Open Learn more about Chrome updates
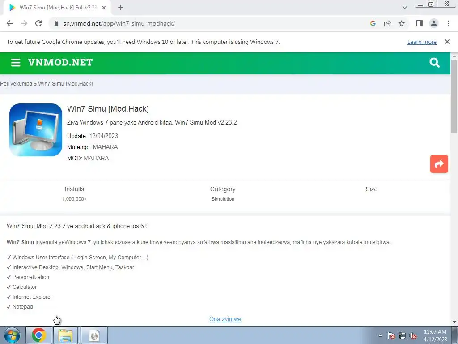This screenshot has height=344, width=458. click(422, 42)
